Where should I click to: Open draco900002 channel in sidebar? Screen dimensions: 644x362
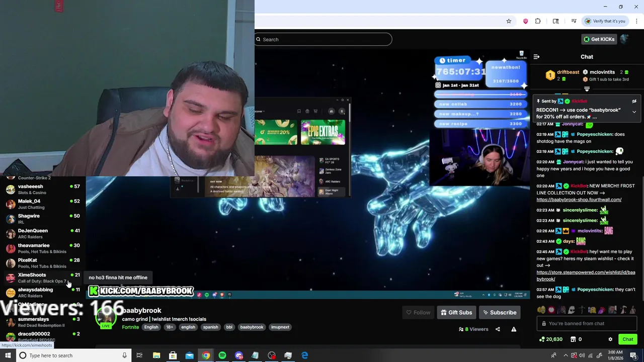click(43, 337)
